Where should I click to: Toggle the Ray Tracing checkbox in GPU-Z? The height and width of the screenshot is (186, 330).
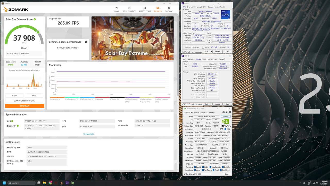203,170
